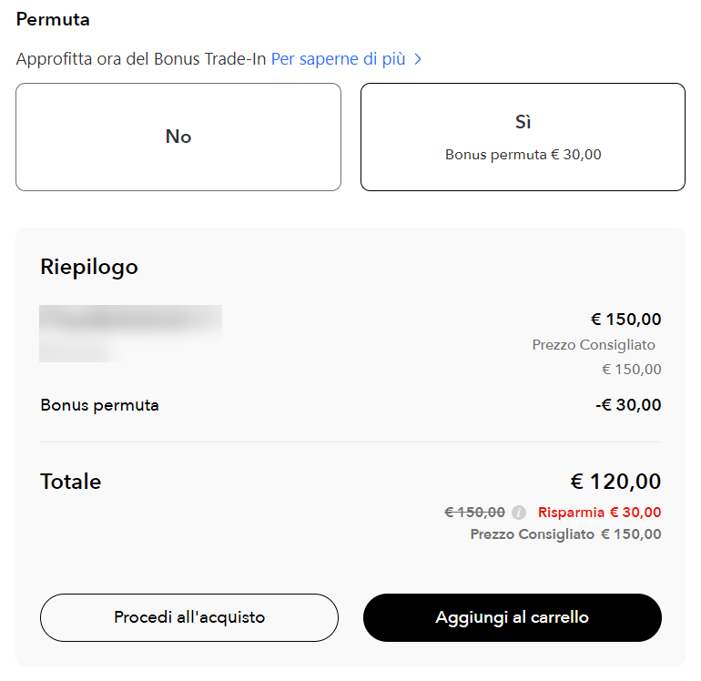Click the Bonus permuta row label in summary
The height and width of the screenshot is (681, 701).
point(100,405)
